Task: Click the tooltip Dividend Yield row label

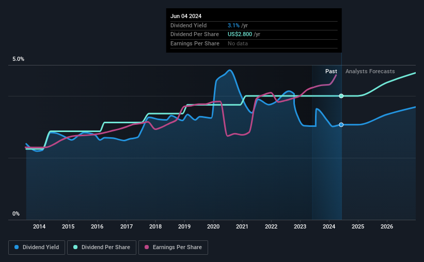Action: [189, 25]
